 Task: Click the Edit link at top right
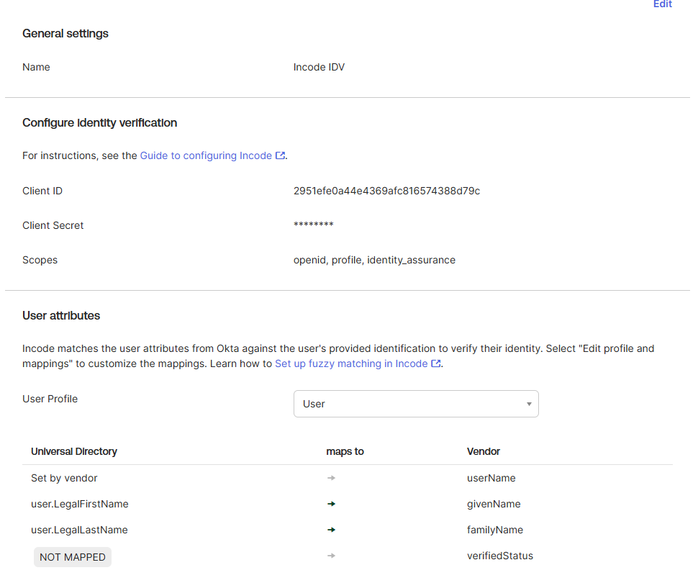point(663,4)
